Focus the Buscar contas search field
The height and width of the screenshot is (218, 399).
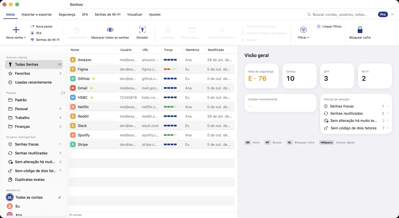click(341, 15)
